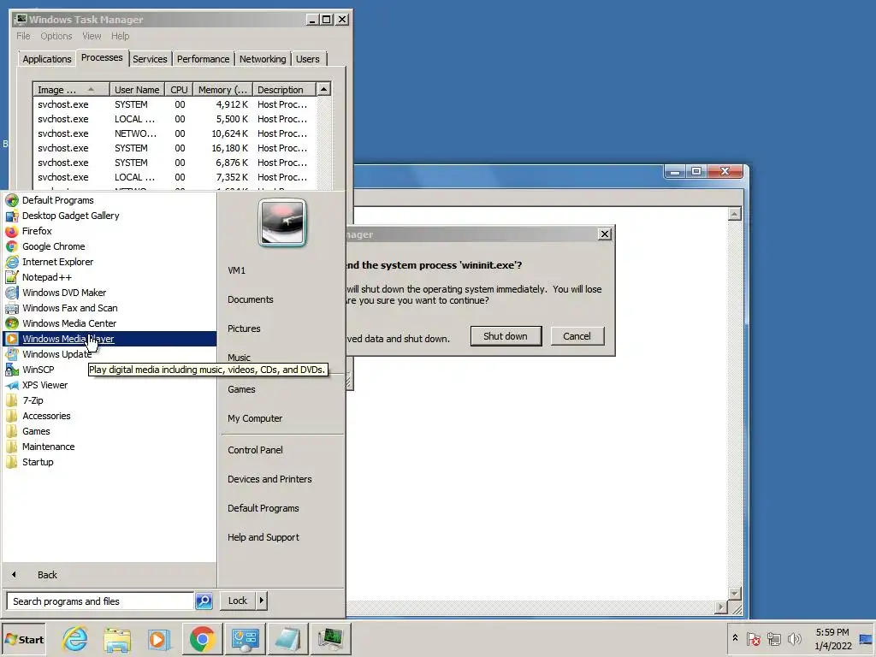Open Task Manager View menu

pyautogui.click(x=92, y=36)
